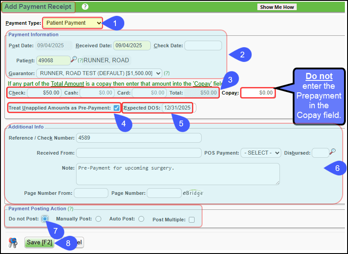Click the Save [F2] button
This screenshot has width=348, height=254.
coord(39,243)
